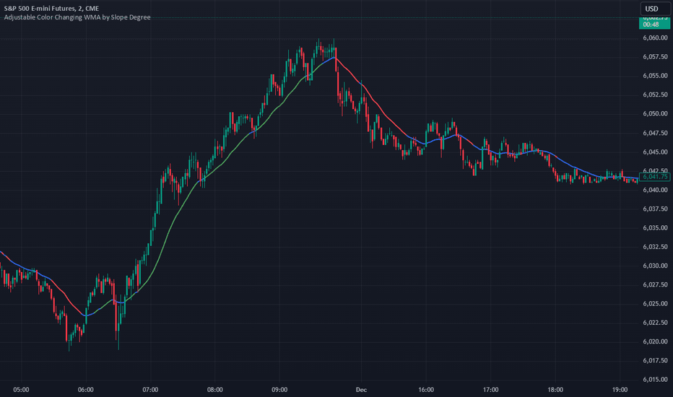Click the 6,030.00 level on price axis
673x397 pixels.
[x=655, y=266]
